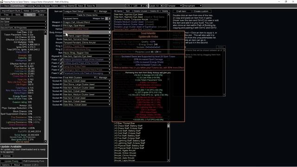Open the Weapon 2 slot dropdown
Image resolution: width=297 pixels, height=167 pixels.
[x=87, y=26]
